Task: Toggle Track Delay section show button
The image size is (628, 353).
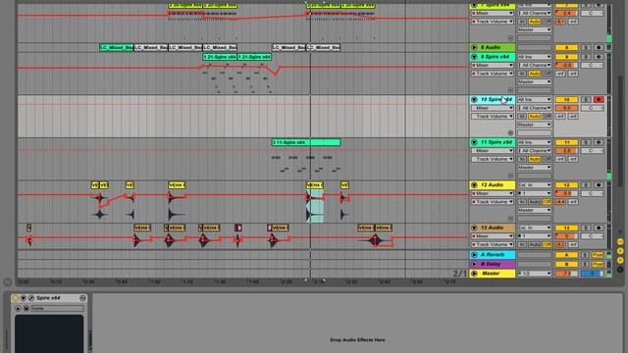Action: click(x=620, y=270)
